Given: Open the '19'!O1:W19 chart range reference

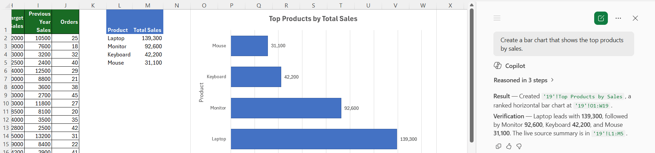Looking at the screenshot, I should [x=591, y=106].
